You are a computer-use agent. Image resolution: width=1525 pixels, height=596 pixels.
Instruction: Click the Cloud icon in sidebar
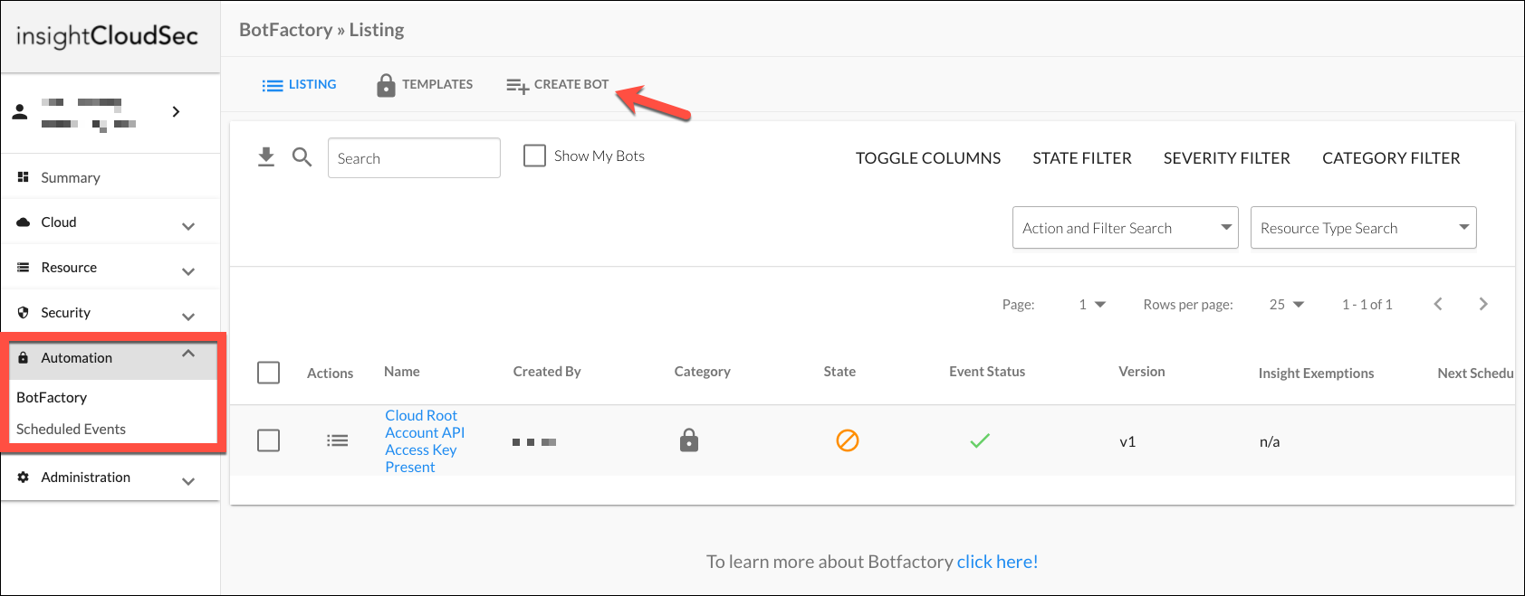click(24, 222)
